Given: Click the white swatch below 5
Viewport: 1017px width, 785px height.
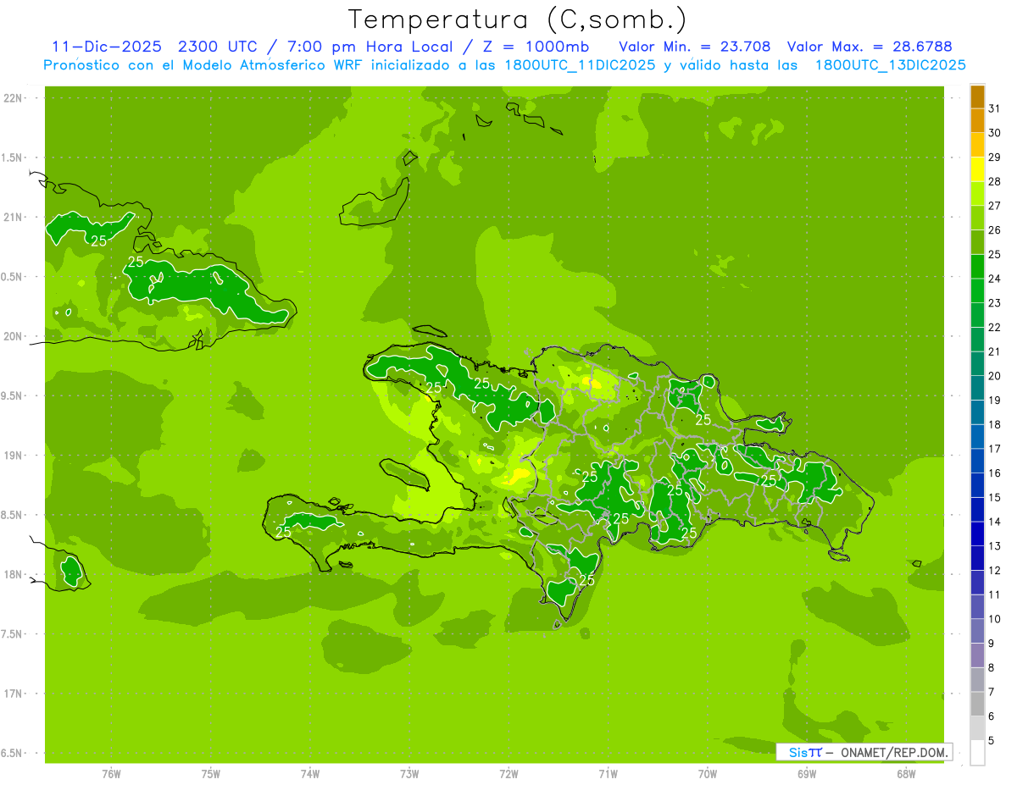Looking at the screenshot, I should 977,752.
